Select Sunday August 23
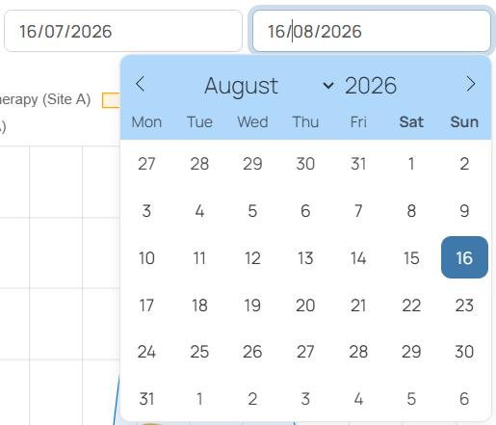 (x=464, y=305)
